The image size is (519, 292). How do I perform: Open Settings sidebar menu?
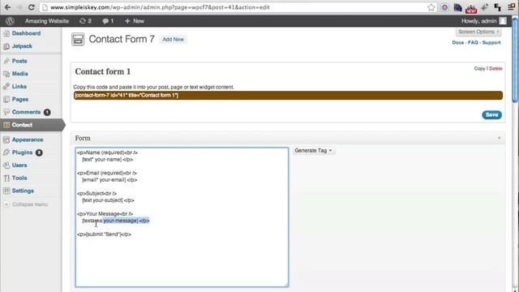pyautogui.click(x=23, y=191)
